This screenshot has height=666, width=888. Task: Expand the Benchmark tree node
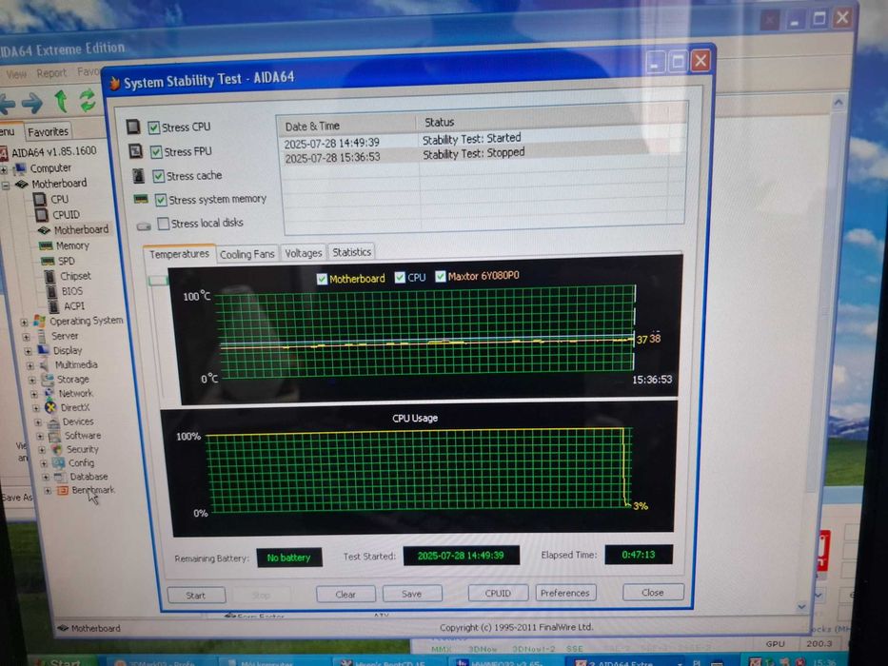(48, 491)
